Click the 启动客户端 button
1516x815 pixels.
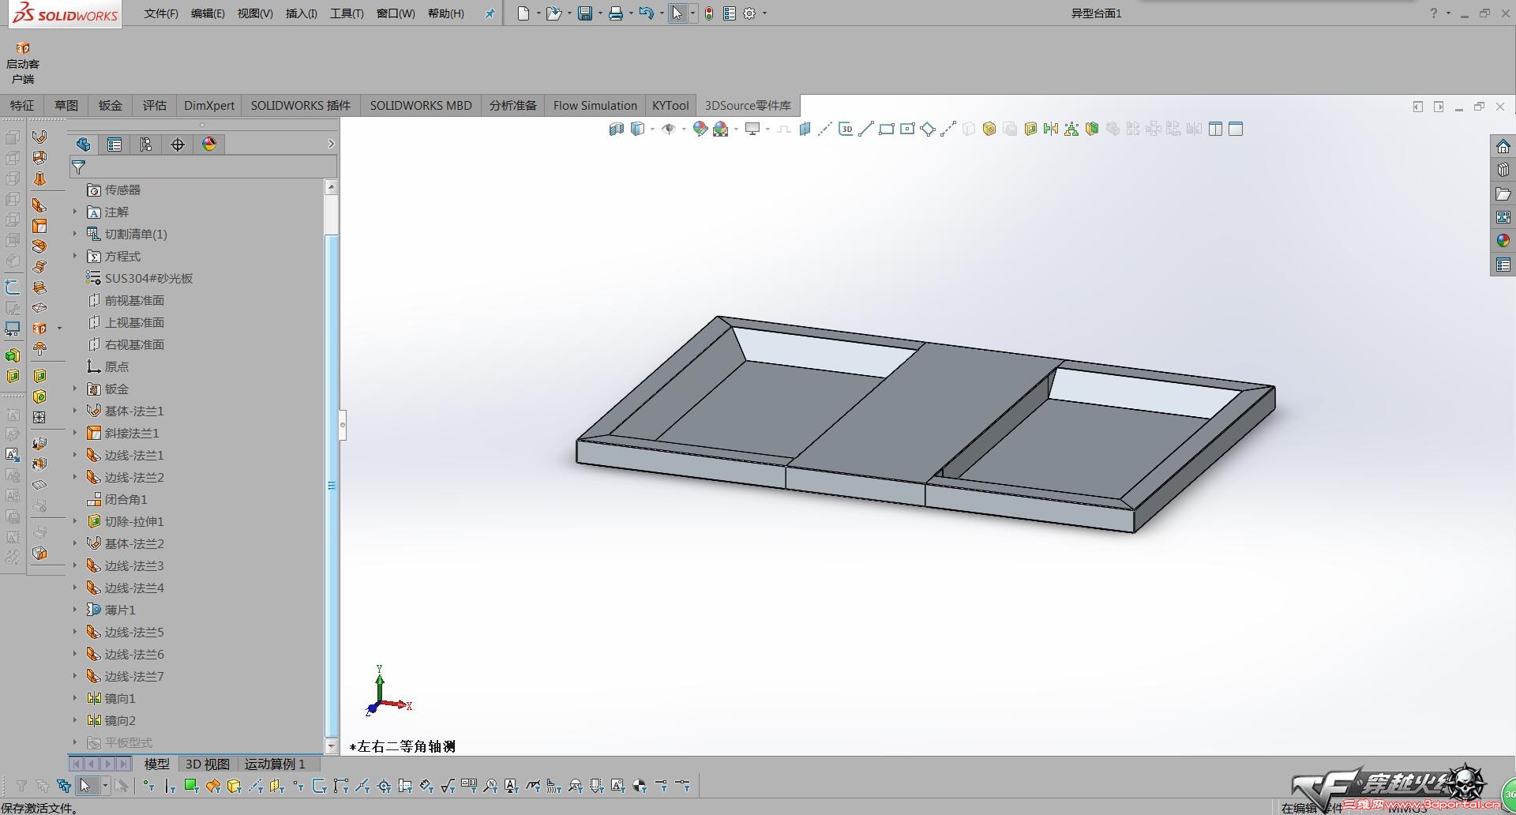[x=23, y=63]
